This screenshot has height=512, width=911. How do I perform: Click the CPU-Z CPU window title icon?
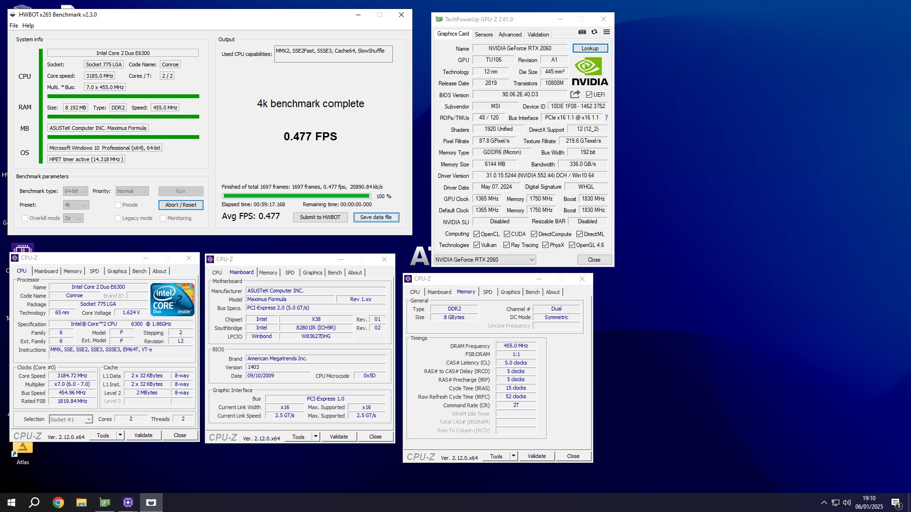(x=15, y=258)
